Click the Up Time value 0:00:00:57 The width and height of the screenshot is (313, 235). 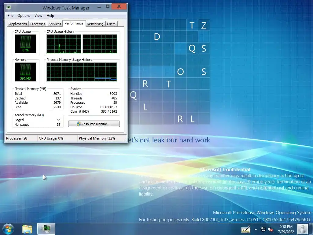109,107
